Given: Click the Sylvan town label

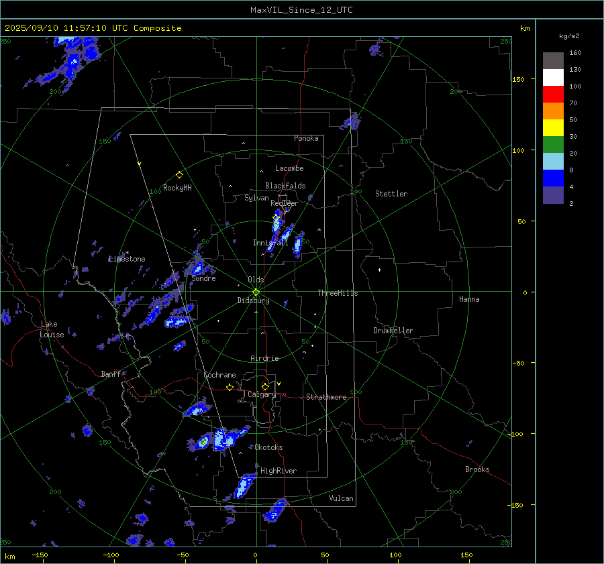Looking at the screenshot, I should (x=256, y=198).
